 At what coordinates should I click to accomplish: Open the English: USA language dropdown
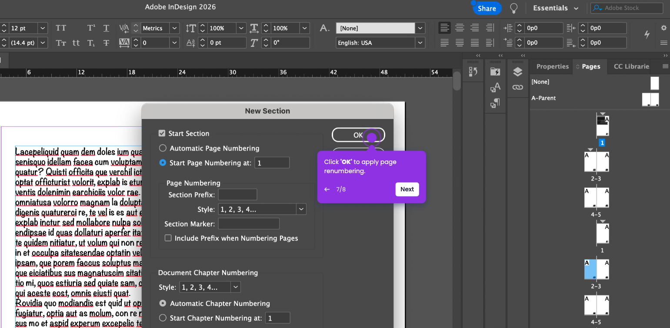pos(380,43)
